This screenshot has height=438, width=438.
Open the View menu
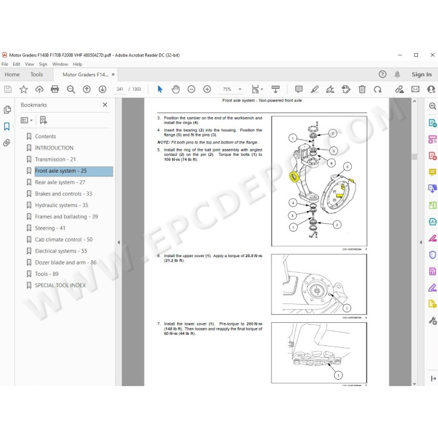click(29, 64)
